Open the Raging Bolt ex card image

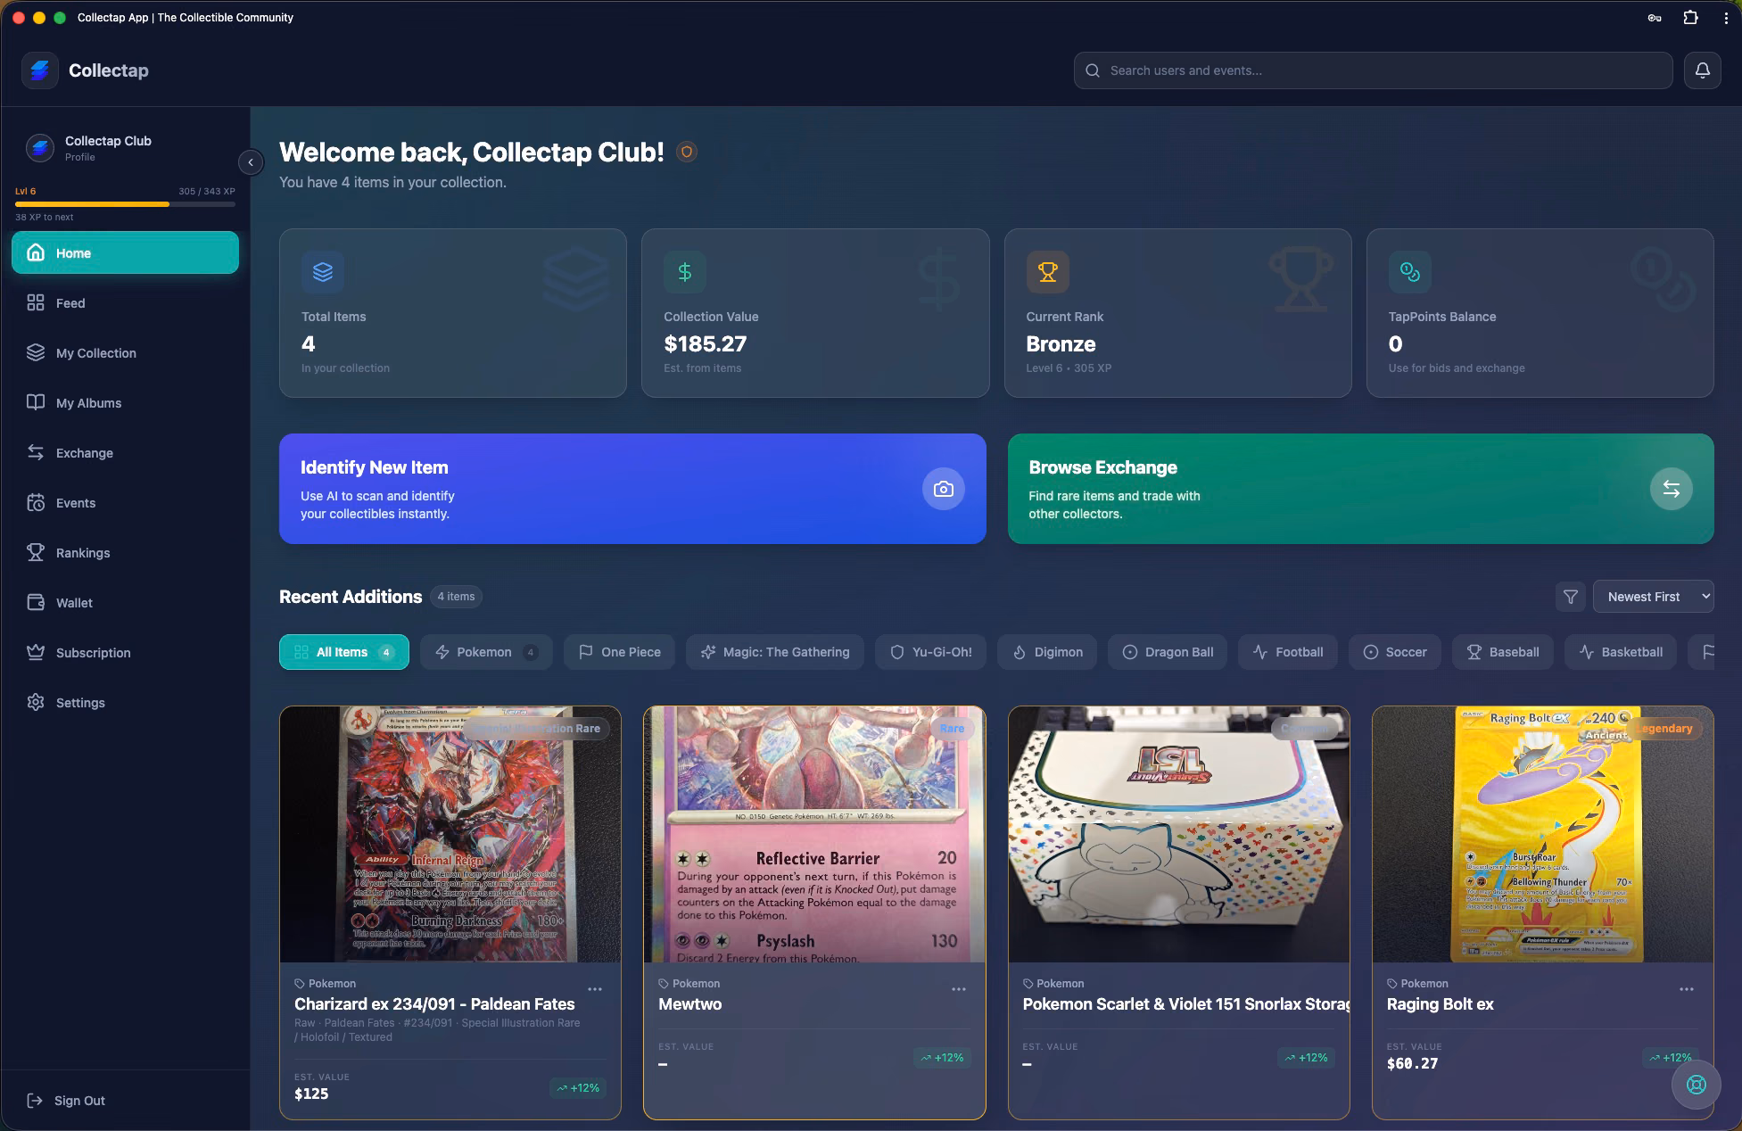coord(1542,834)
